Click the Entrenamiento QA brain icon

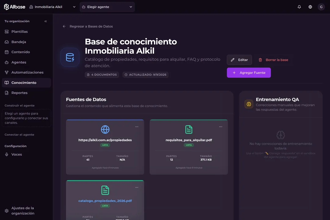pyautogui.click(x=249, y=104)
